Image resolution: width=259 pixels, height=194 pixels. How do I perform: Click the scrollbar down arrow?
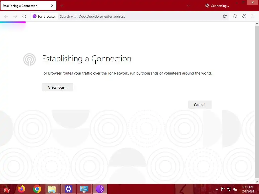point(257,182)
